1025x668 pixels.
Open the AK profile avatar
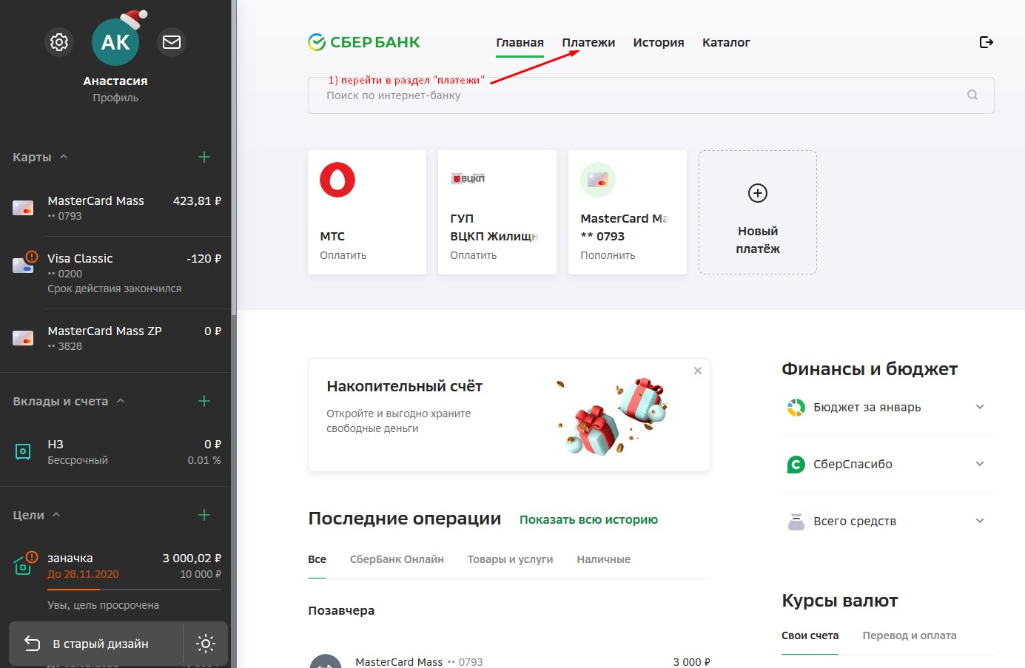(115, 42)
